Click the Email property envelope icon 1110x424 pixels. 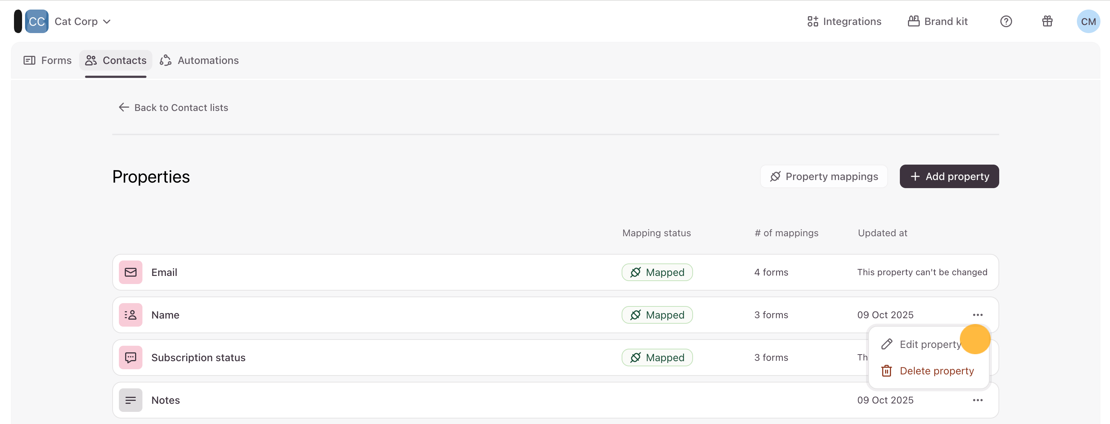tap(131, 272)
